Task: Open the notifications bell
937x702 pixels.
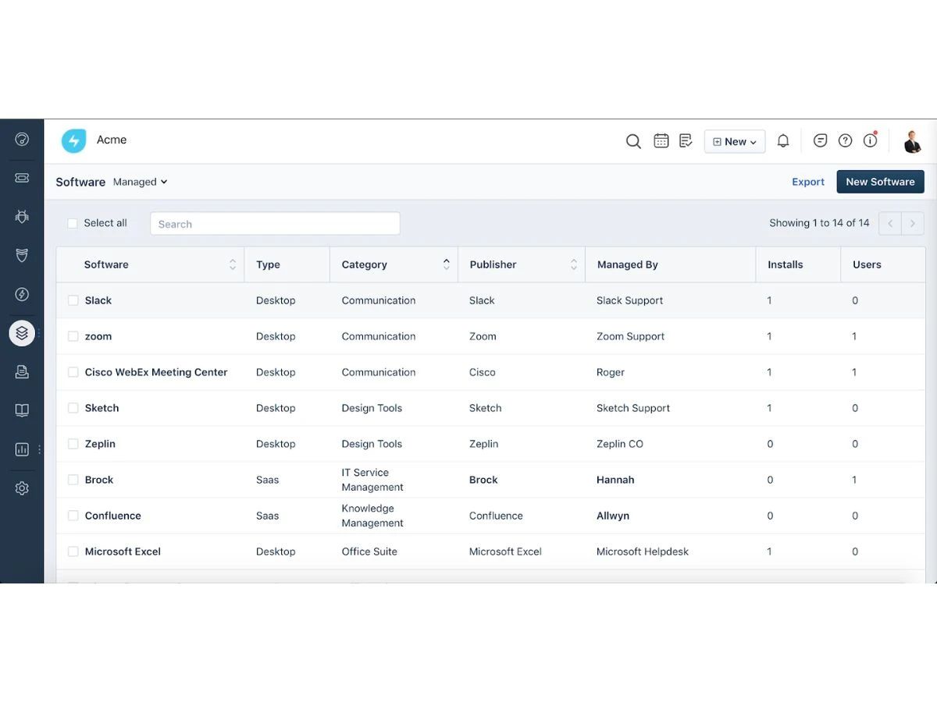Action: click(x=783, y=140)
